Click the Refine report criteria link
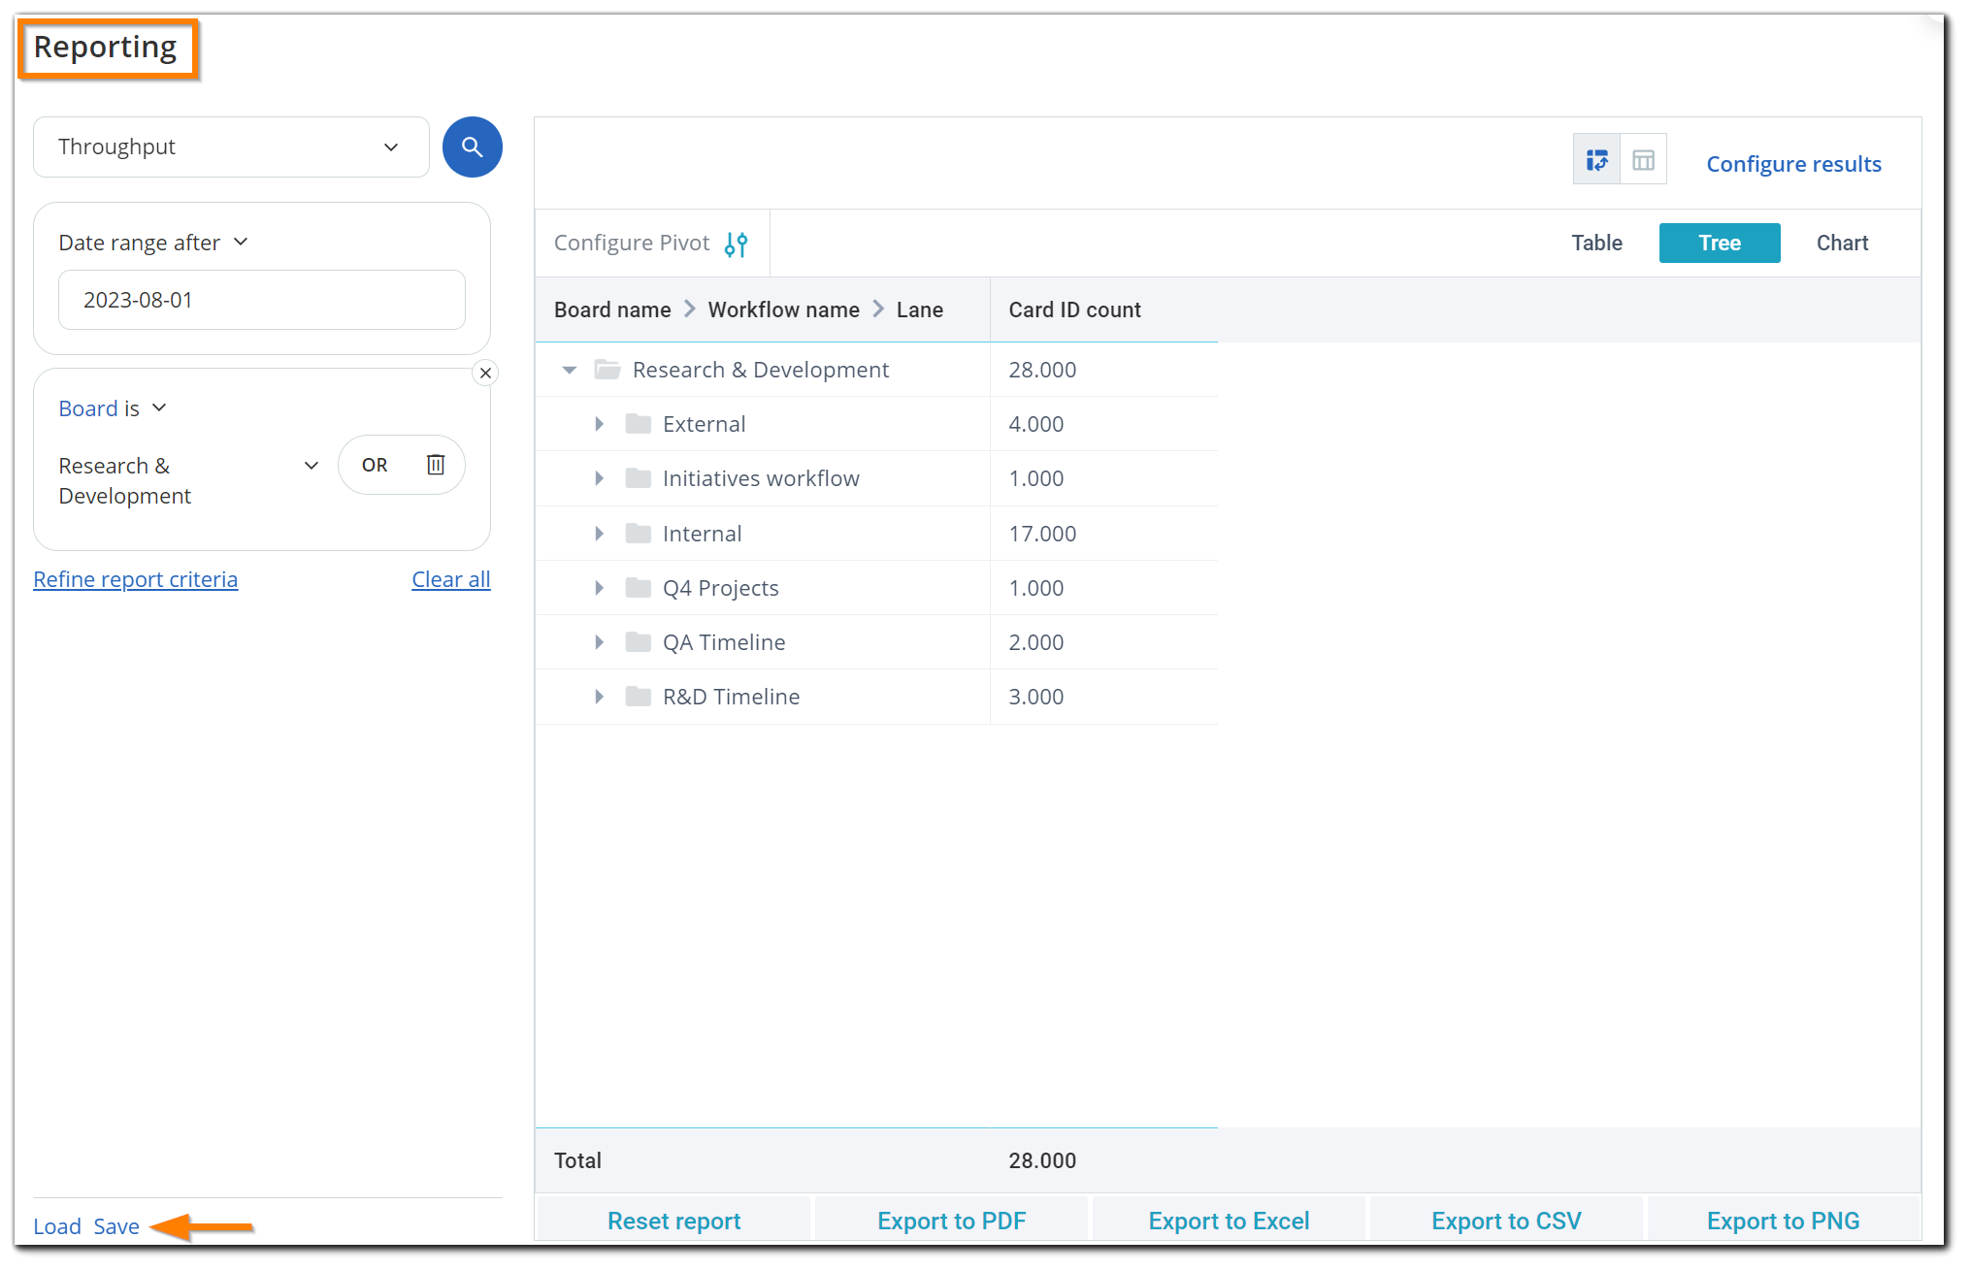 (135, 579)
